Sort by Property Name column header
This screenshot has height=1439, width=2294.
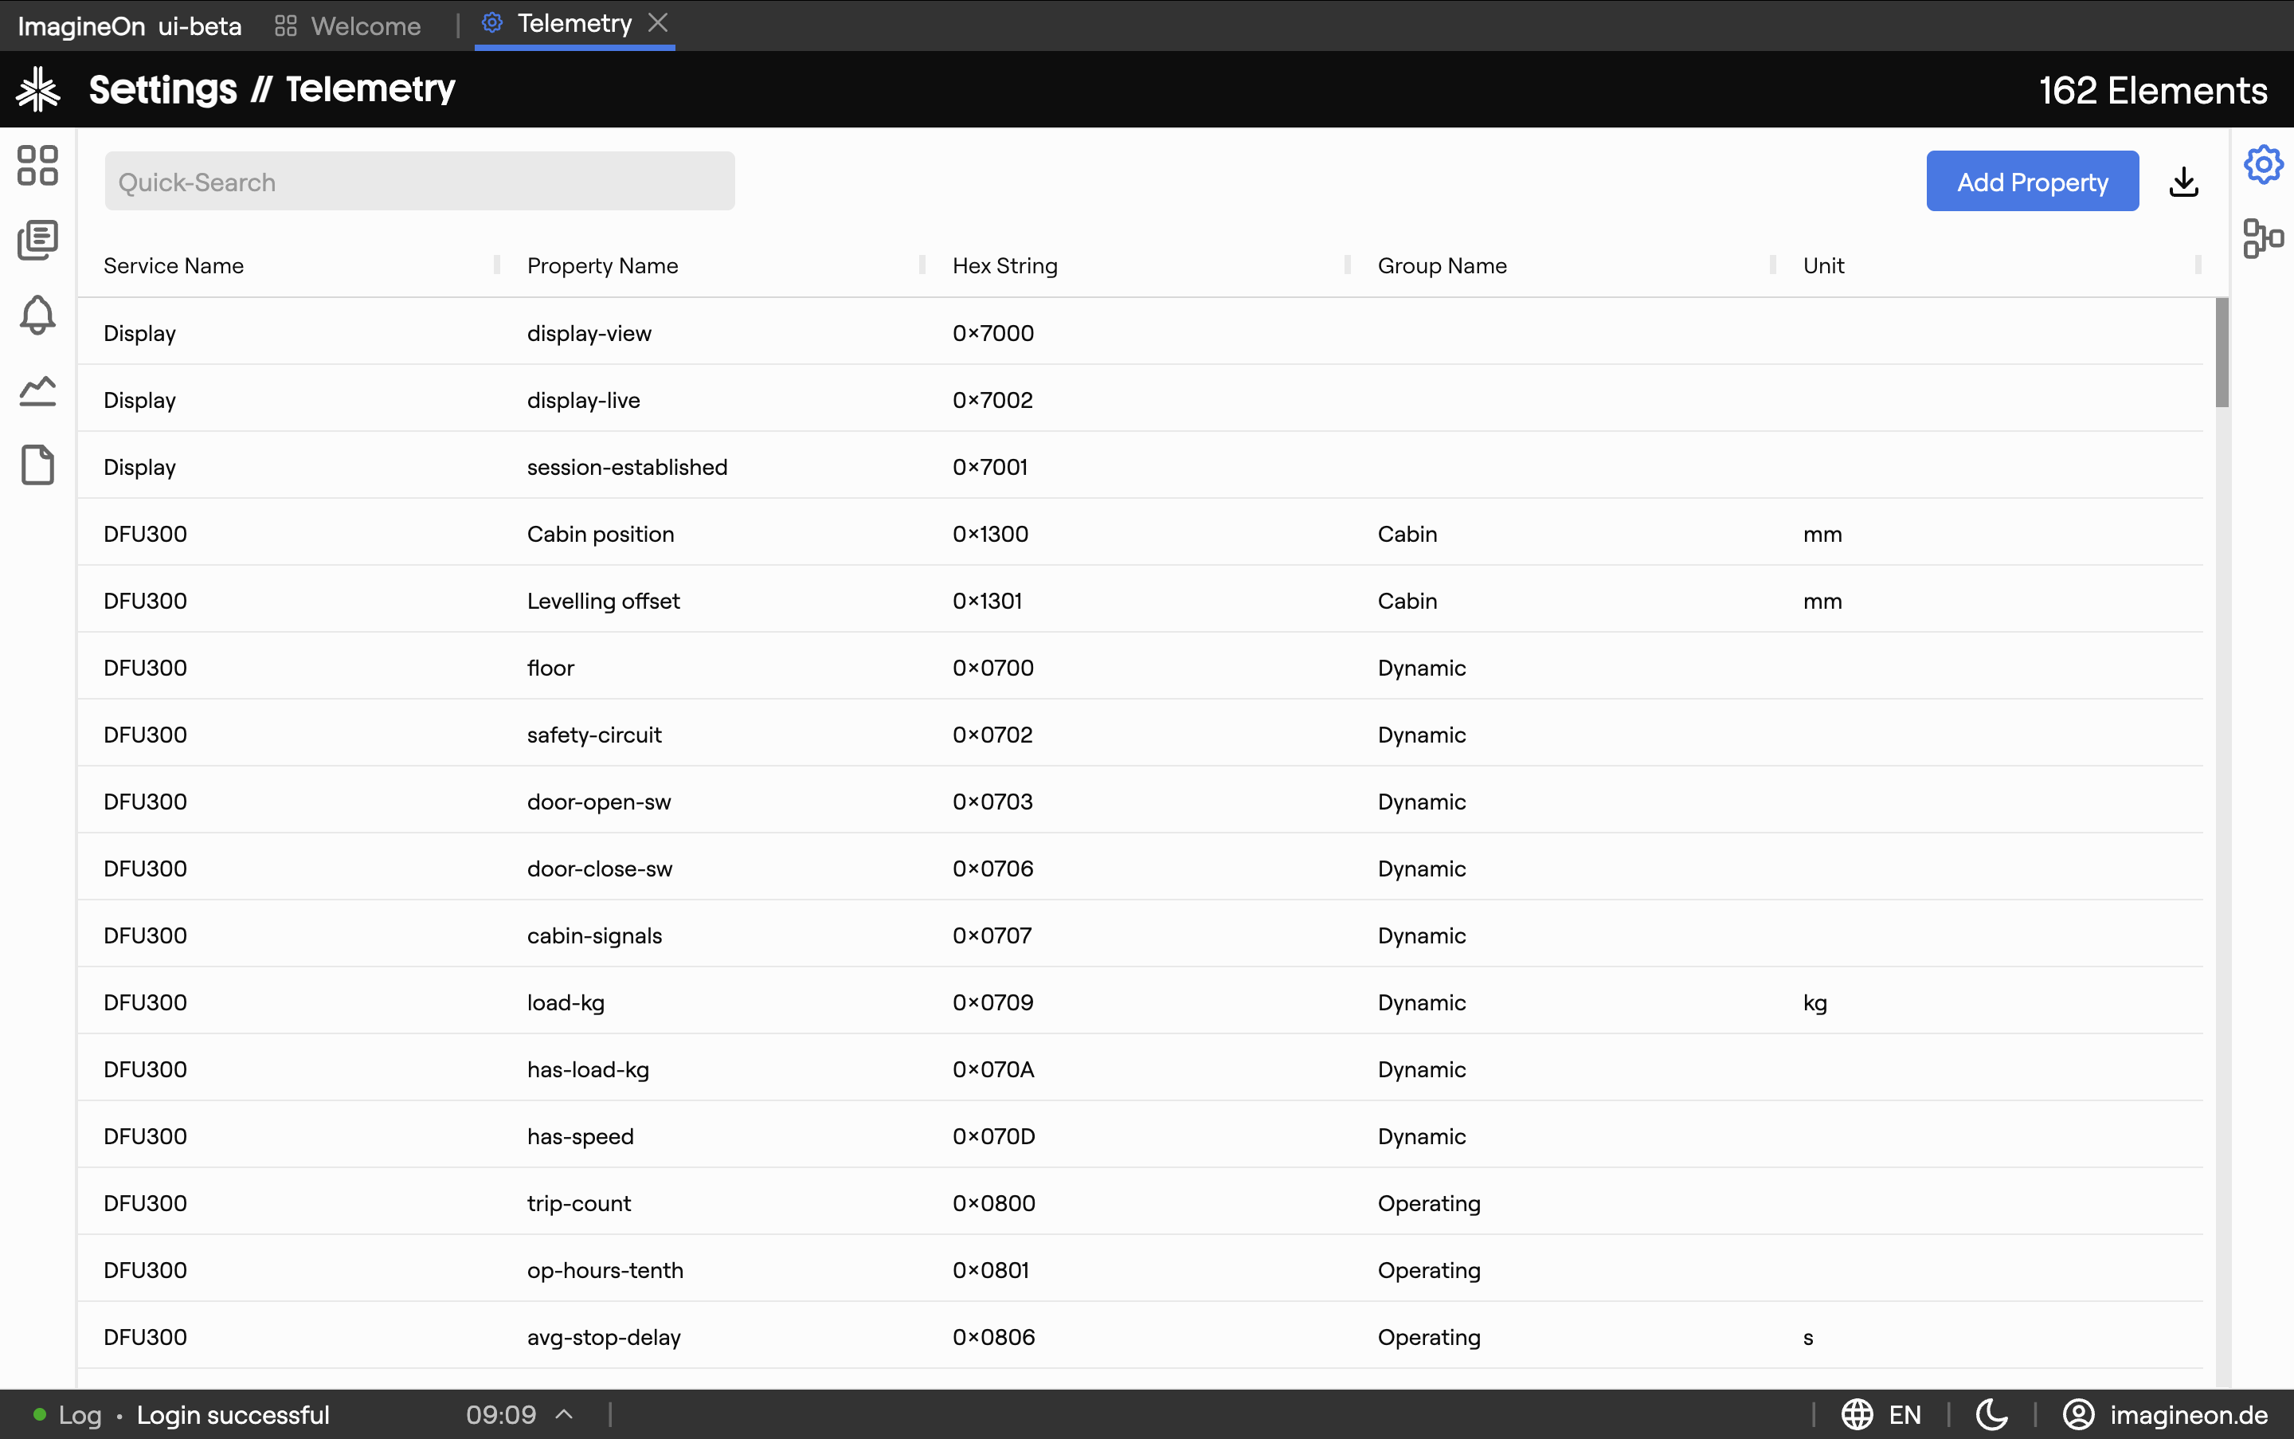(602, 265)
